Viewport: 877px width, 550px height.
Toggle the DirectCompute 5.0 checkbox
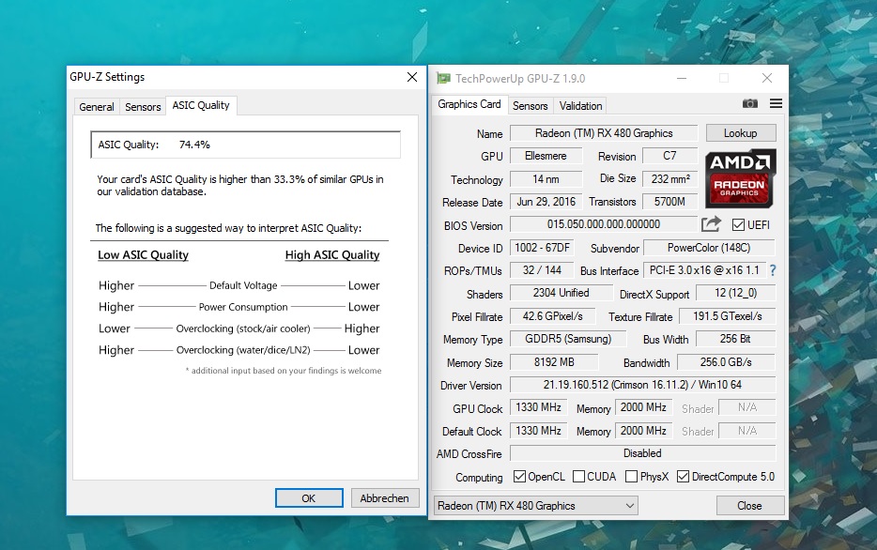tap(683, 476)
